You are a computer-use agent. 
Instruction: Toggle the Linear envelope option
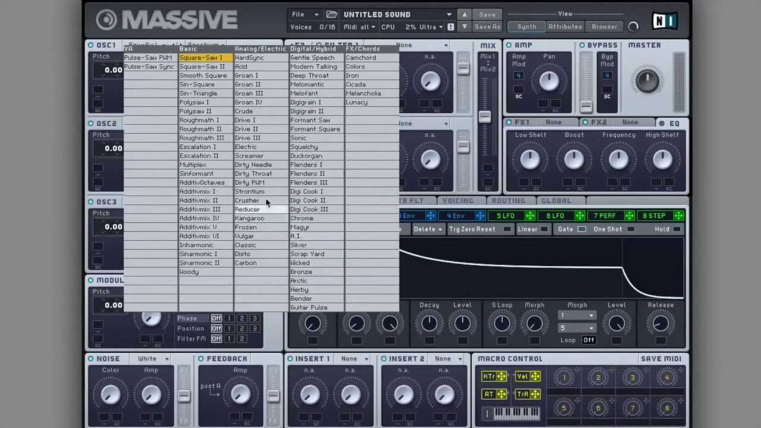coord(544,229)
